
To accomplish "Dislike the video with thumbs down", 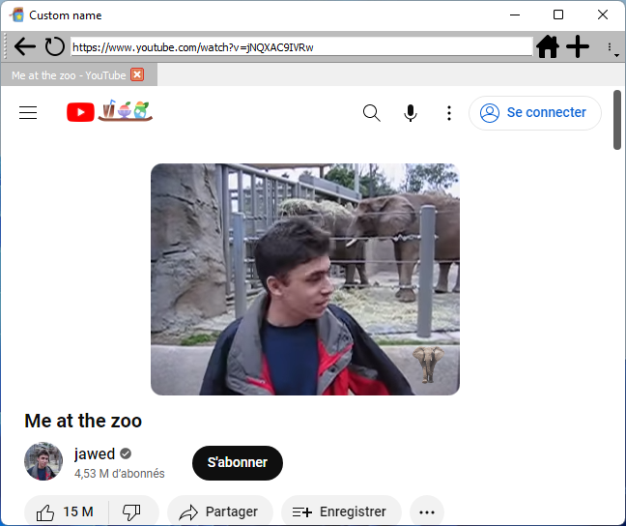I will [131, 512].
